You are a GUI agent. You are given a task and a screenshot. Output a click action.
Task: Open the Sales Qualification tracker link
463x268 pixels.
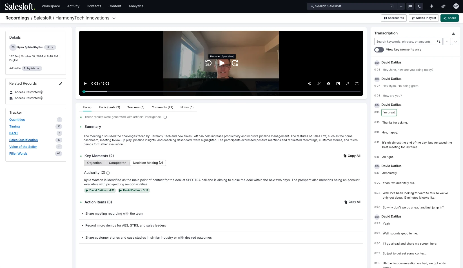[x=23, y=140]
